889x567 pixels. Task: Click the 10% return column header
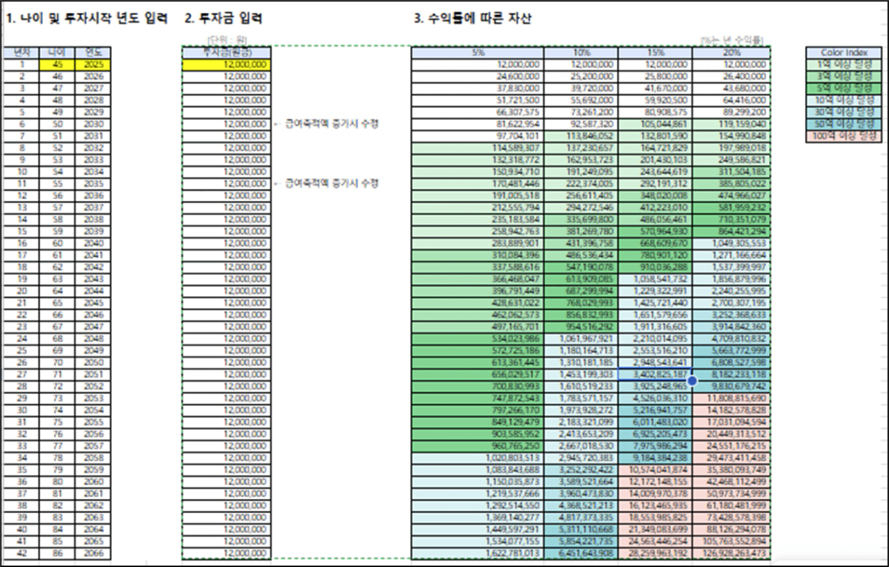tap(581, 52)
